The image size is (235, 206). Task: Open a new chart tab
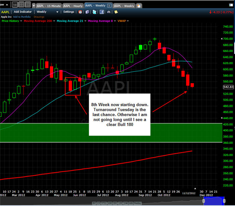point(139,6)
